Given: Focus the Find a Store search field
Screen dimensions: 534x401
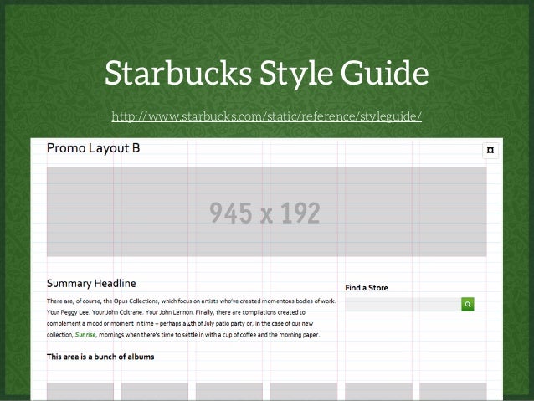Looking at the screenshot, I should (x=403, y=304).
